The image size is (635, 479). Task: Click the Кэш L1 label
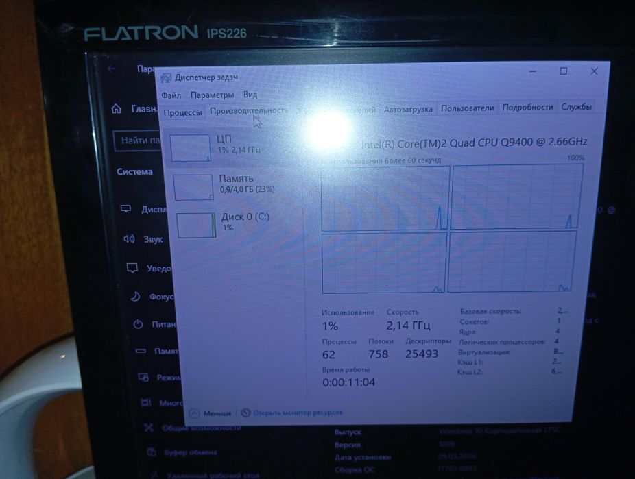470,362
